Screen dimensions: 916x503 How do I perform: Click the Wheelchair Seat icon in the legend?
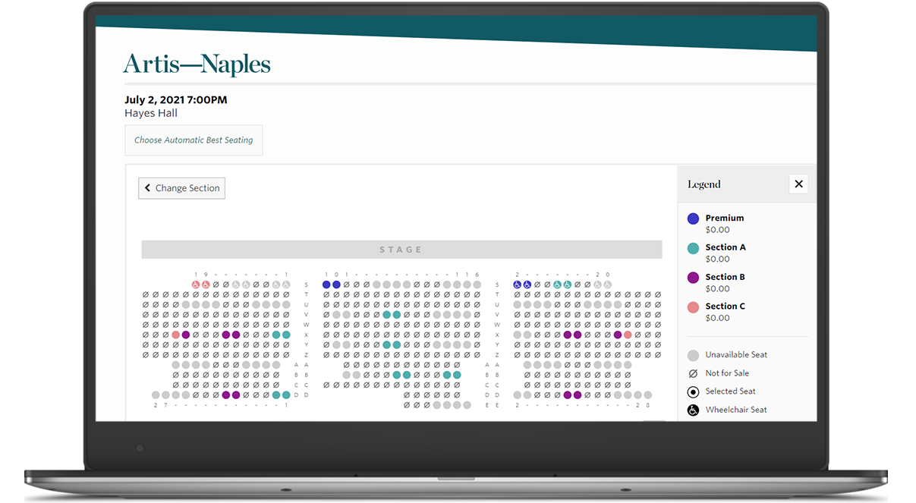pyautogui.click(x=693, y=410)
